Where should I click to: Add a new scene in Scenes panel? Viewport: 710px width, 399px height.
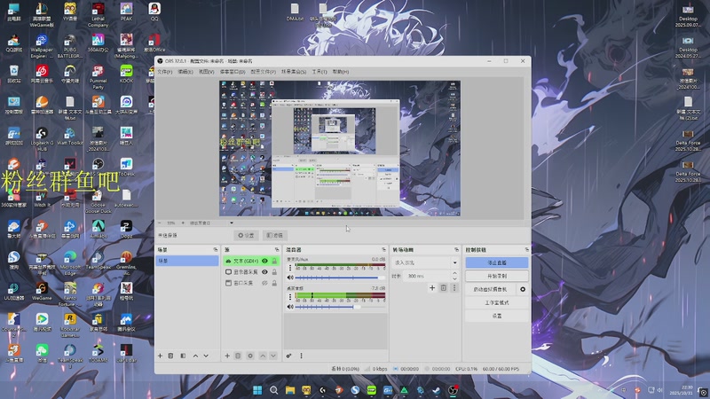(x=160, y=356)
